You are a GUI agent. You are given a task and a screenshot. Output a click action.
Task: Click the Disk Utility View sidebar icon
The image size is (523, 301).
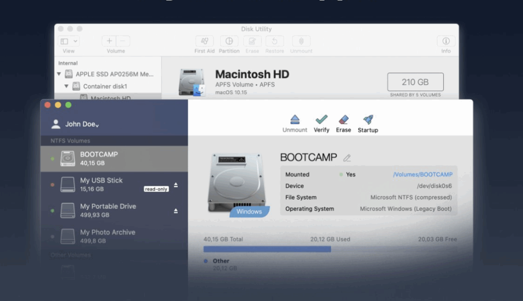point(64,41)
